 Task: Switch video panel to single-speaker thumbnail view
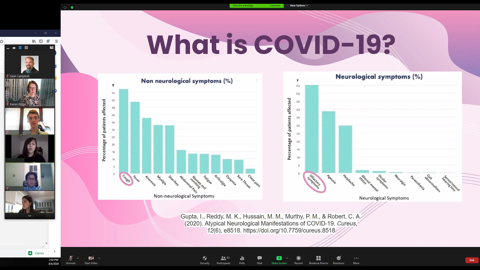point(14,48)
